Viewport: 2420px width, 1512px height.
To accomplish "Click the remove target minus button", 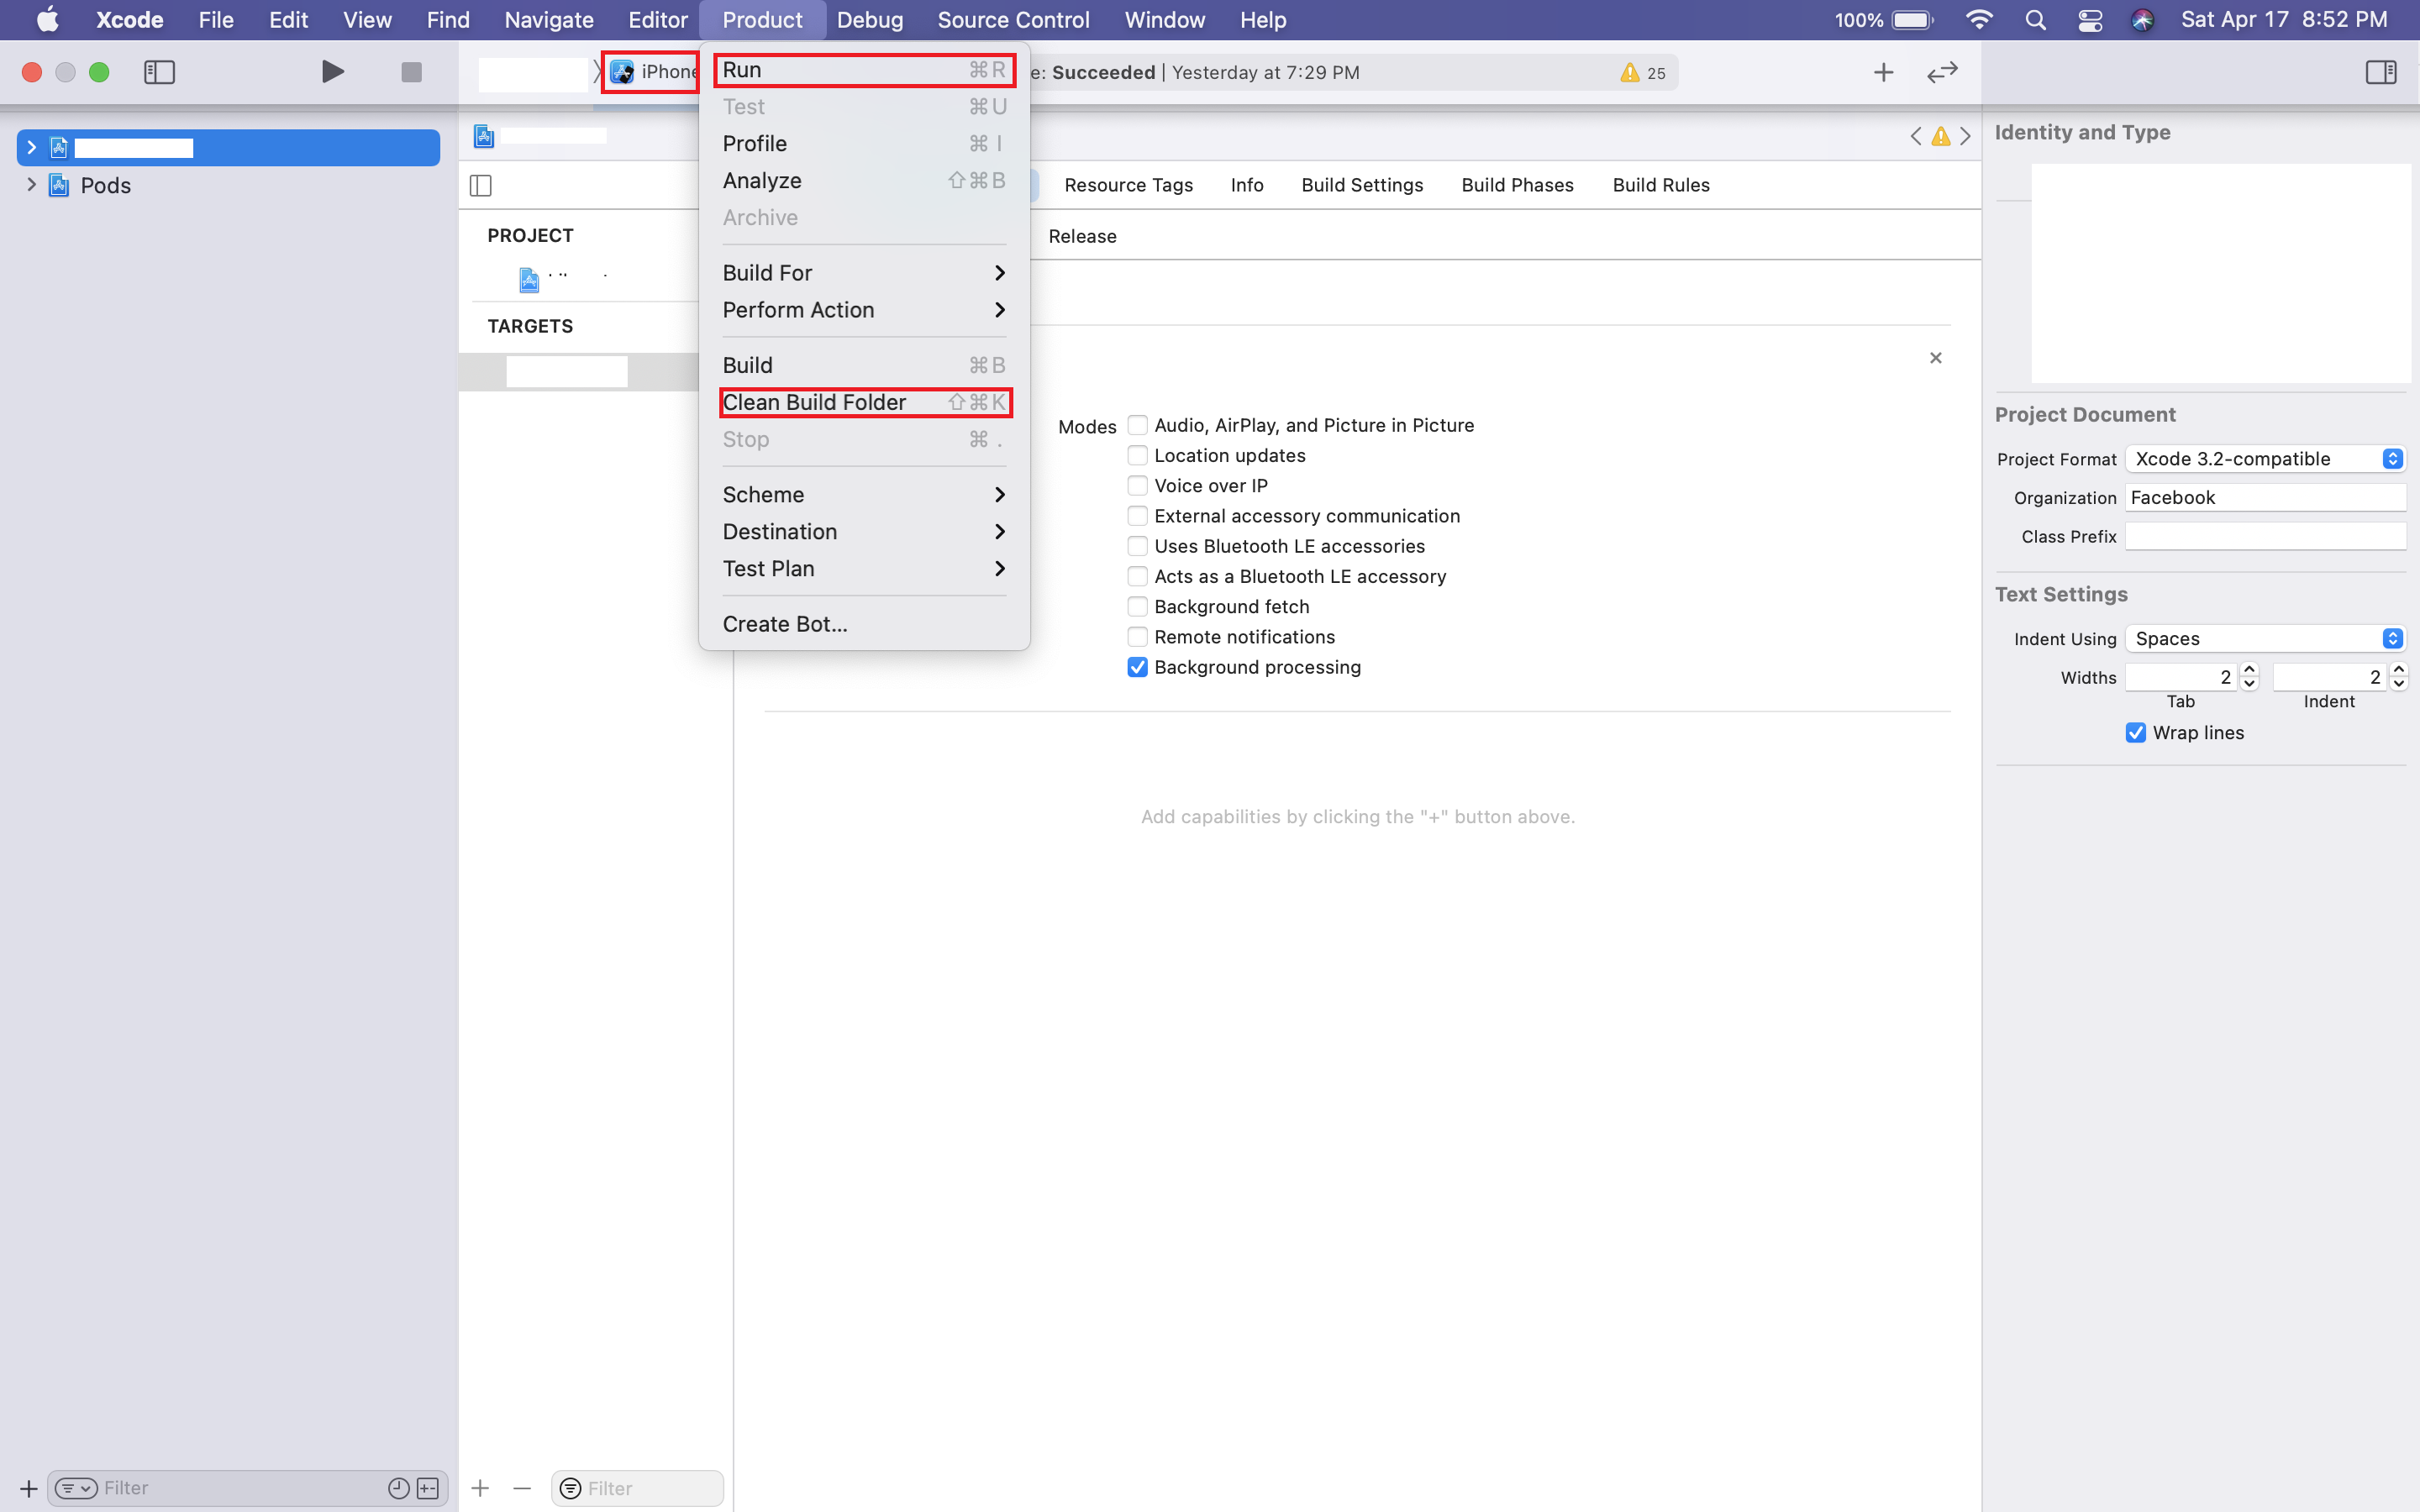I will (522, 1488).
